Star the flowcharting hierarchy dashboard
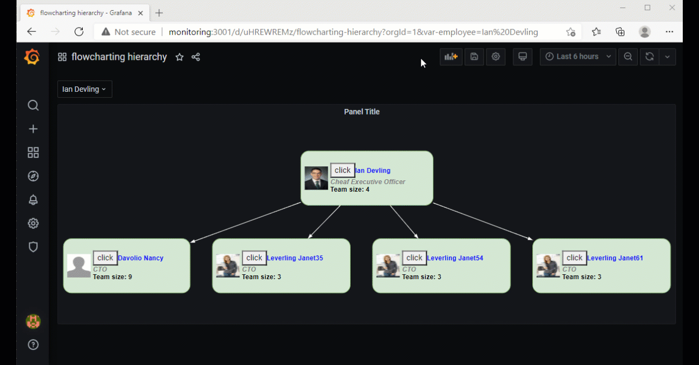This screenshot has height=365, width=699. click(x=179, y=57)
